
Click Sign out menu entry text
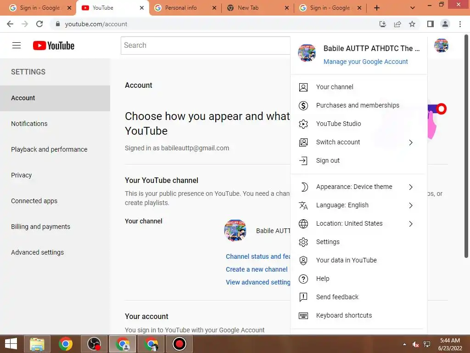coord(328,160)
